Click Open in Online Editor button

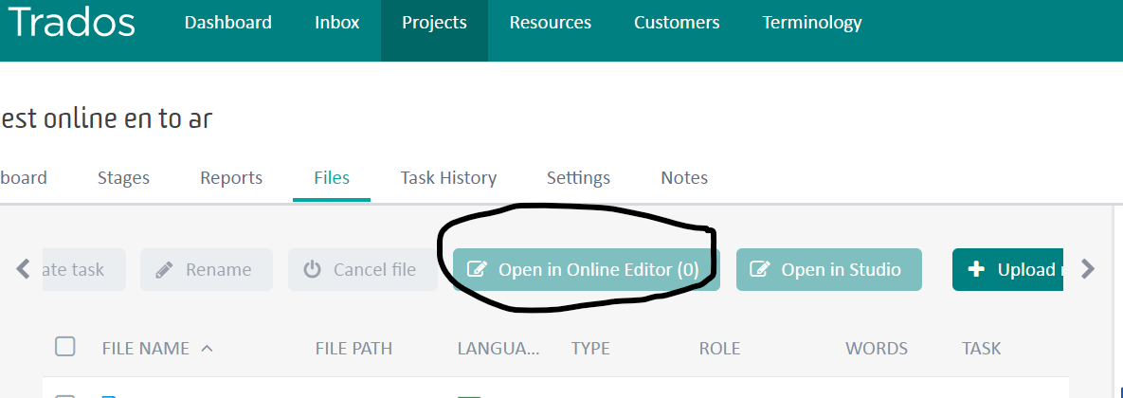pyautogui.click(x=586, y=270)
